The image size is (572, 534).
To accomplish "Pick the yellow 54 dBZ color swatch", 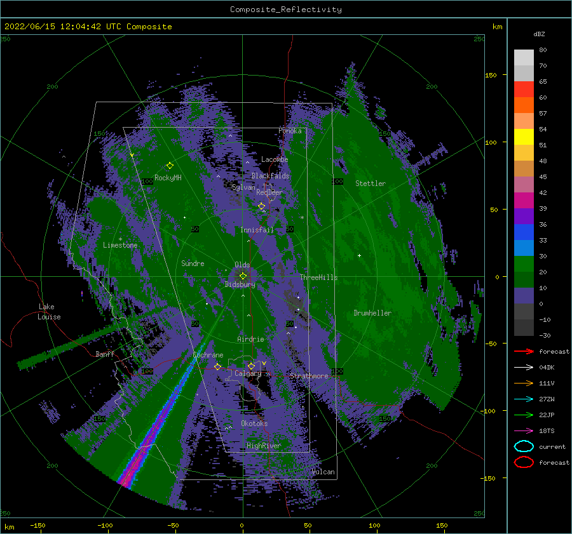I will 524,137.
